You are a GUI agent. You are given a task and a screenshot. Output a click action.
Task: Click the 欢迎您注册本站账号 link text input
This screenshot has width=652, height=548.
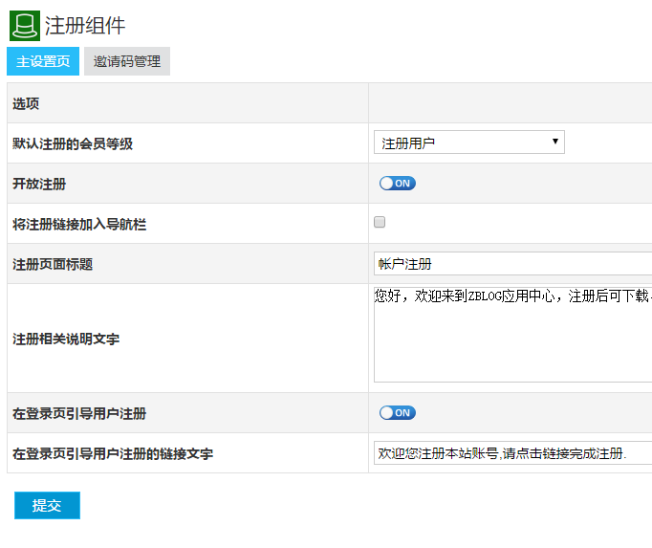[511, 453]
